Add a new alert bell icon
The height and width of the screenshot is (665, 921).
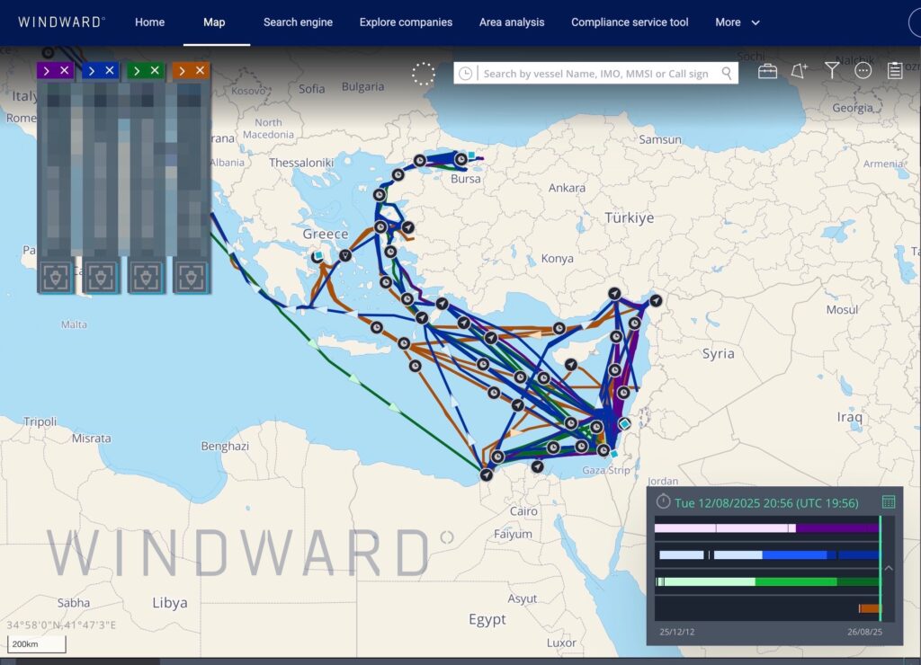pyautogui.click(x=799, y=71)
